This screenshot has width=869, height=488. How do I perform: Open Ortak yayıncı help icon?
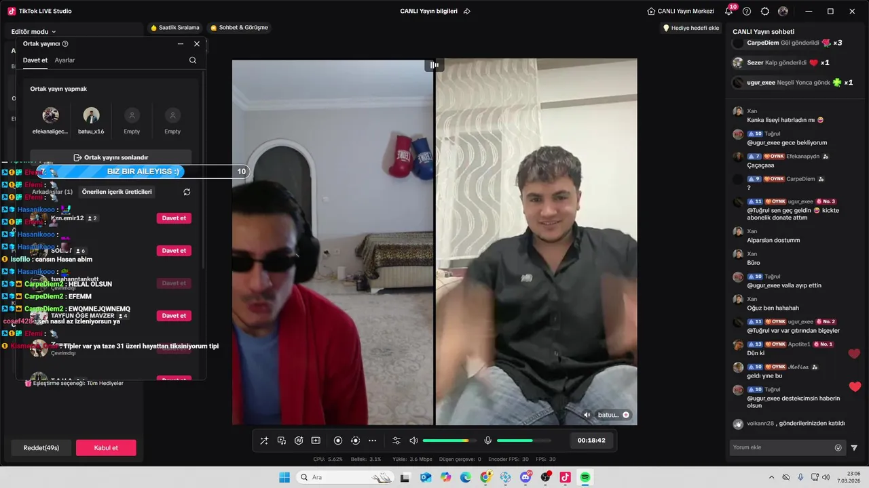(65, 43)
